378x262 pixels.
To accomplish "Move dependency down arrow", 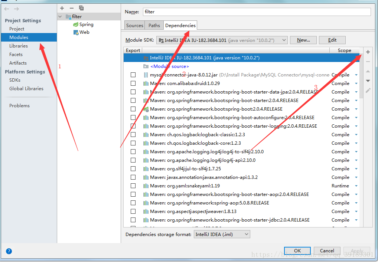I will [368, 81].
